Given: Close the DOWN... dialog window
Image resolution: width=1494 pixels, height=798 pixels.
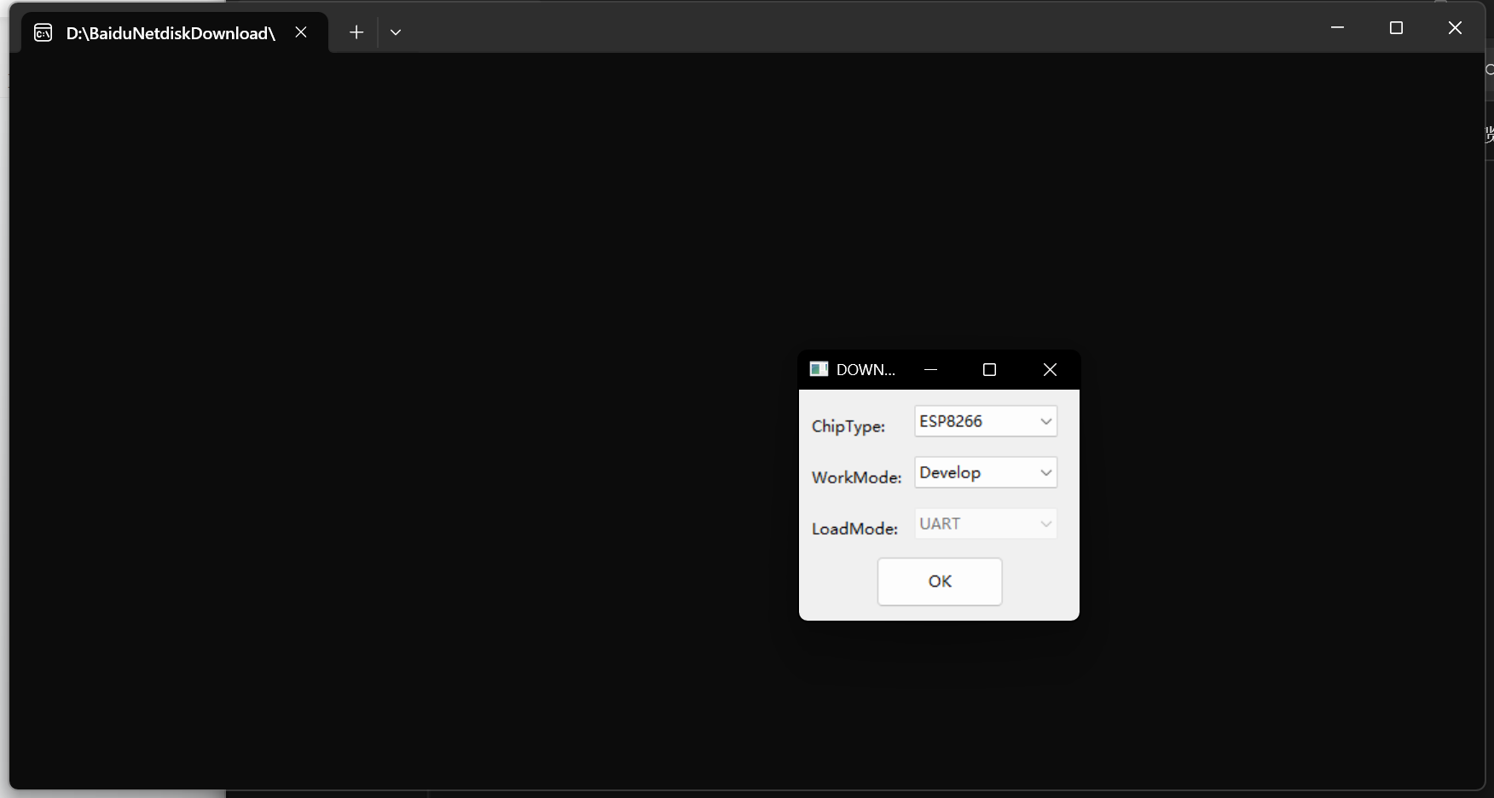Looking at the screenshot, I should 1050,369.
